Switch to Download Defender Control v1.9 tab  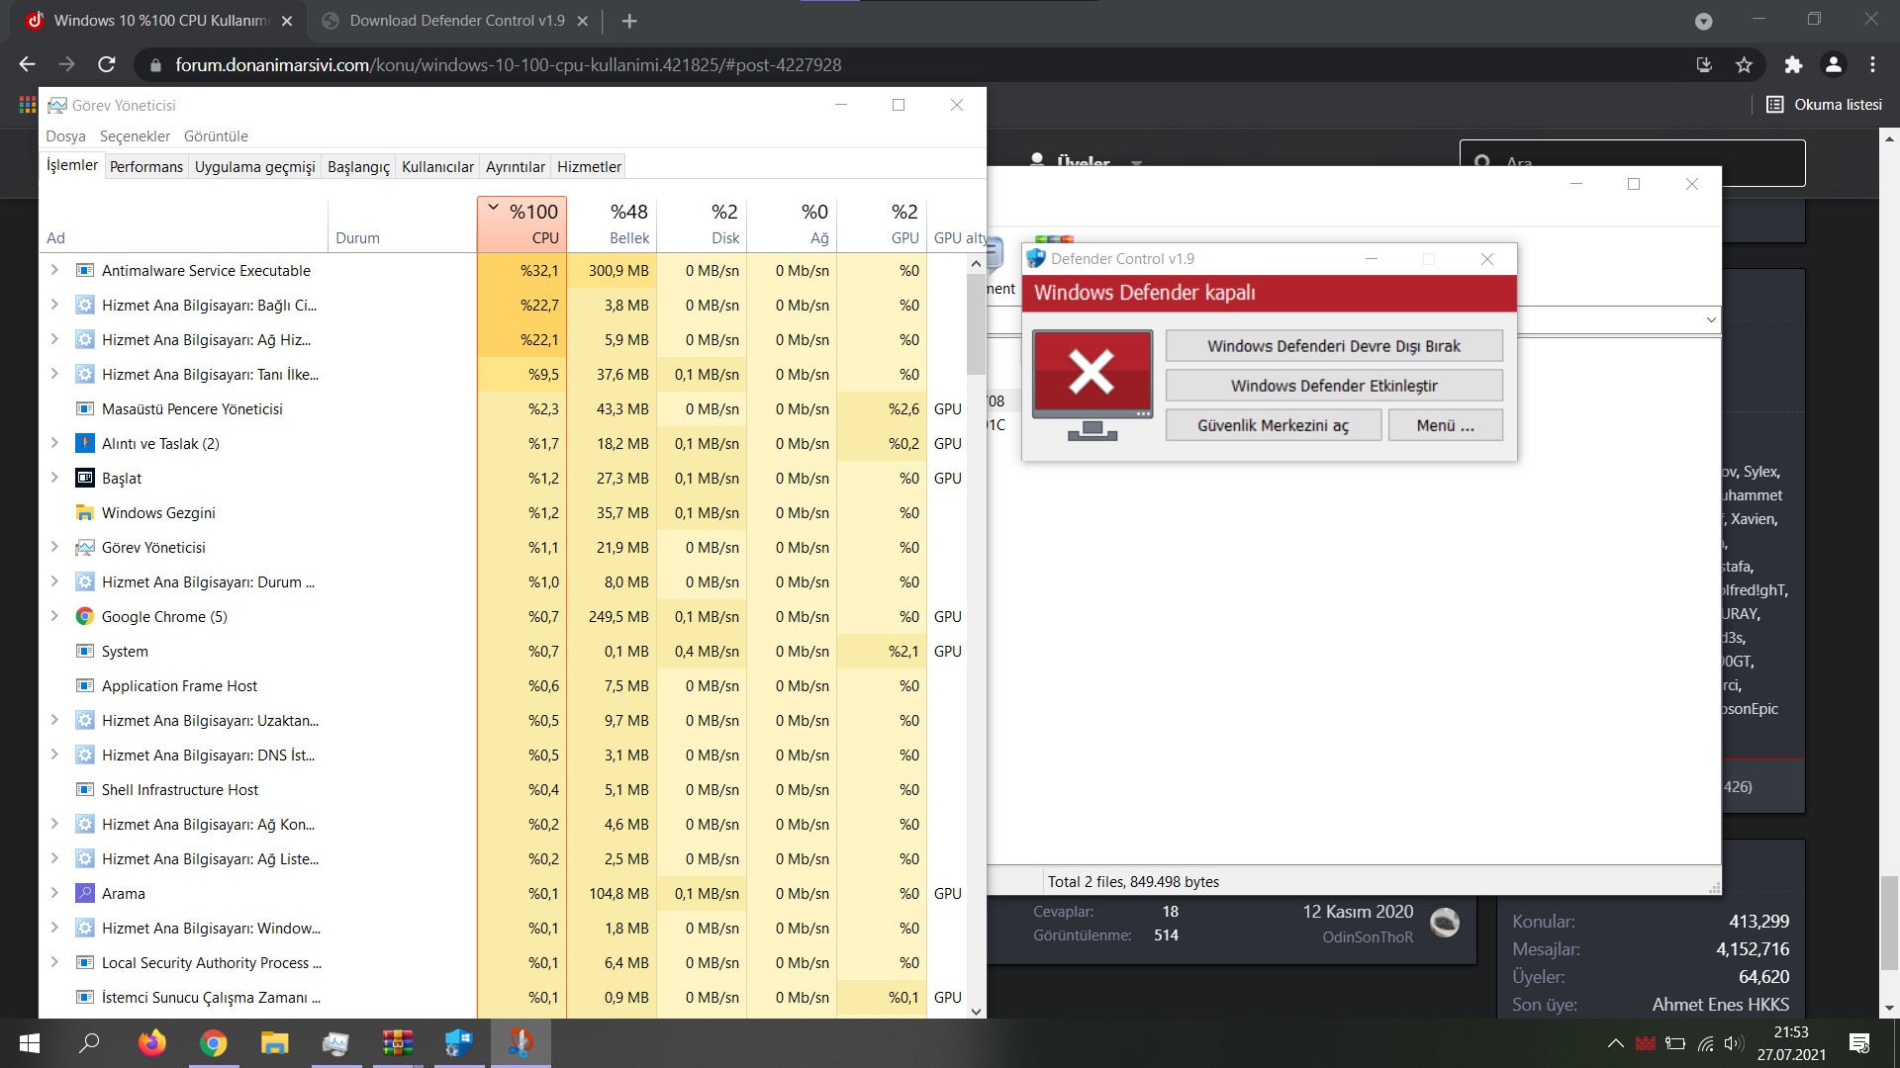pyautogui.click(x=457, y=21)
